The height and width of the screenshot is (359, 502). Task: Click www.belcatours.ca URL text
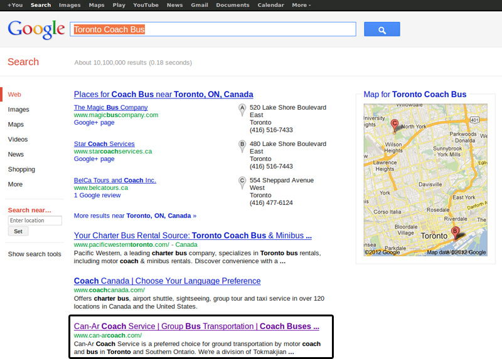click(101, 188)
